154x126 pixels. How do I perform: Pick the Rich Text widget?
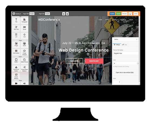16,28
